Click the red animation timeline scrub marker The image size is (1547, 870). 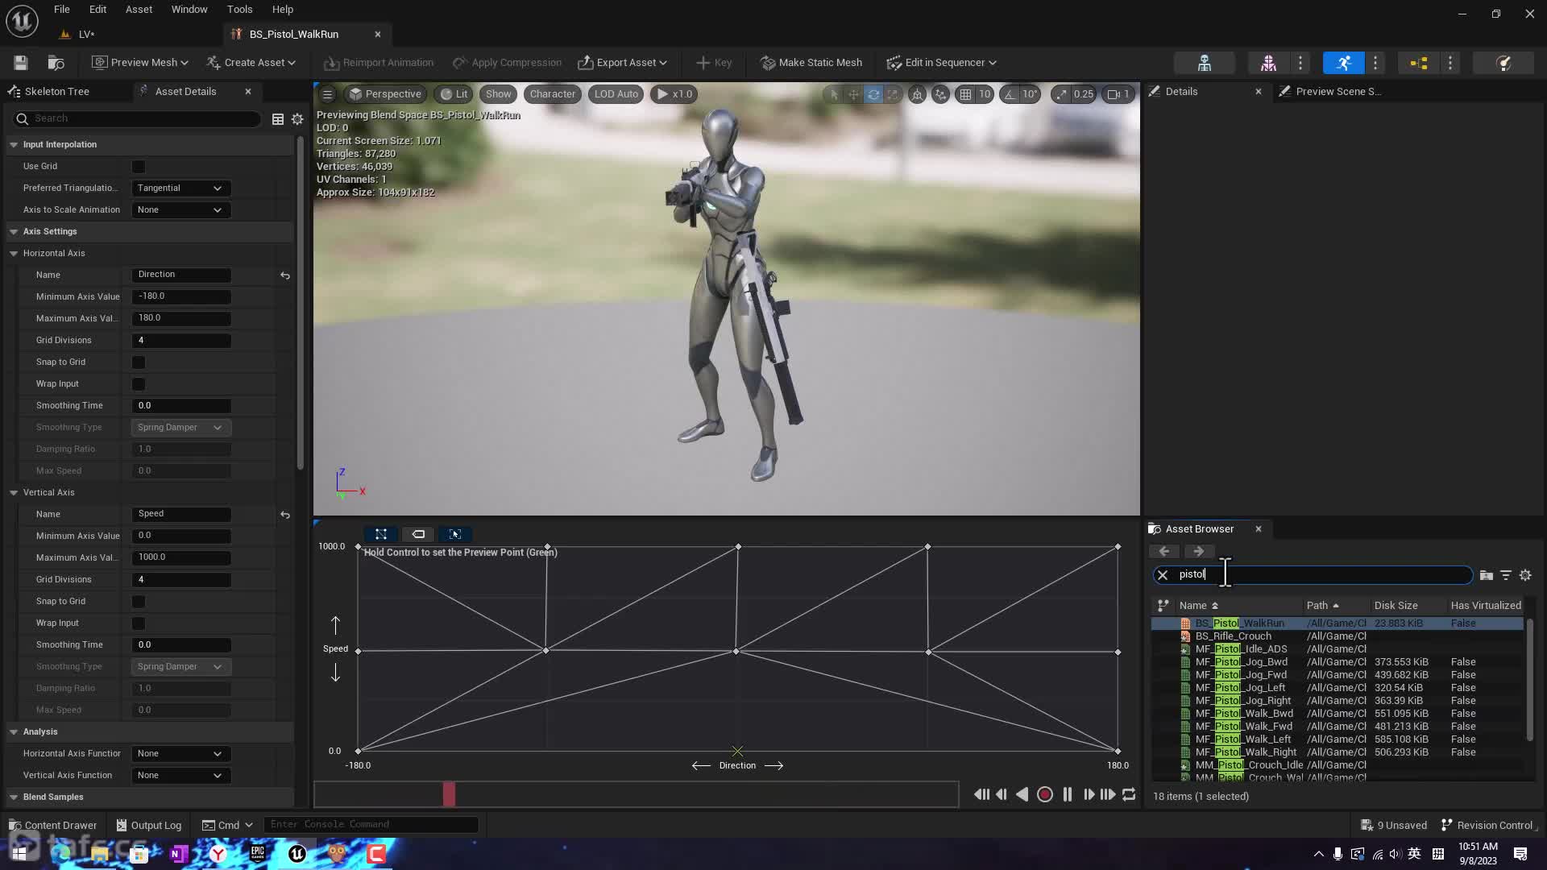[x=449, y=794]
